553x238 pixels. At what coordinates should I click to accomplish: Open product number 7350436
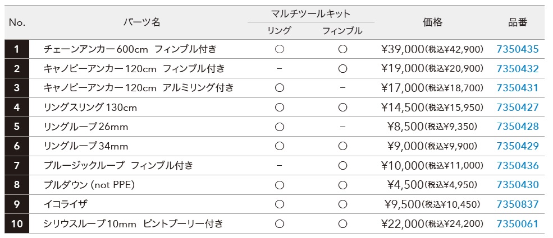[x=518, y=166]
